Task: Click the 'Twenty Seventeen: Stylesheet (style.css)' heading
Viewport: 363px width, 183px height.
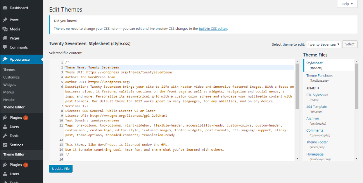Action: point(90,43)
